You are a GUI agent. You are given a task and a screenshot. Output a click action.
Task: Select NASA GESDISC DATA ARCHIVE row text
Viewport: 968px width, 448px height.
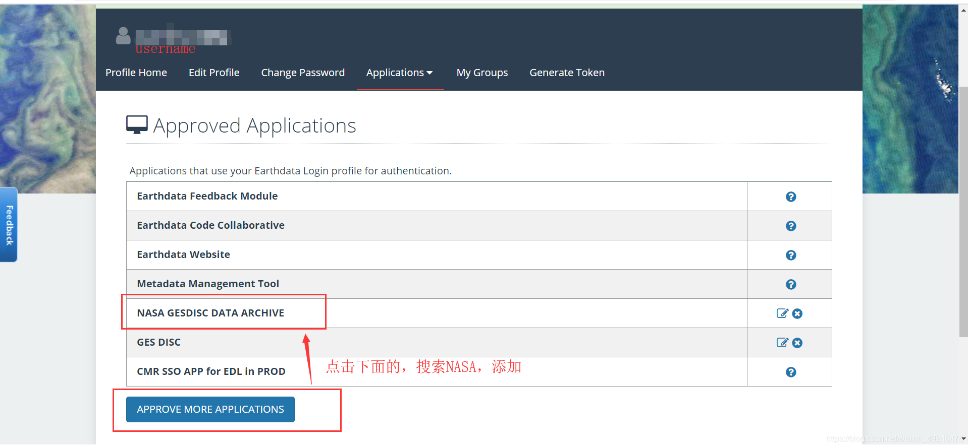click(210, 313)
